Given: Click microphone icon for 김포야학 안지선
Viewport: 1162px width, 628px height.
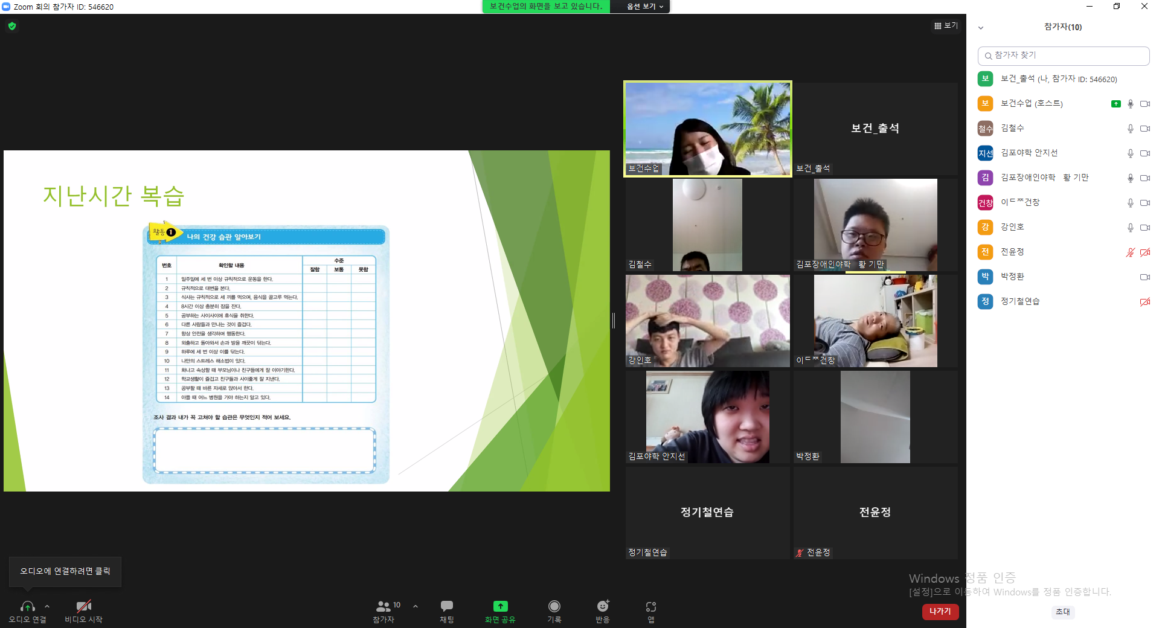Looking at the screenshot, I should pyautogui.click(x=1130, y=153).
